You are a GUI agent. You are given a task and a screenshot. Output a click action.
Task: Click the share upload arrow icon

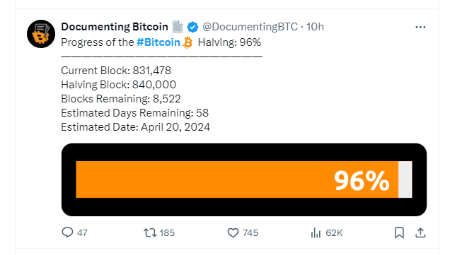point(420,232)
